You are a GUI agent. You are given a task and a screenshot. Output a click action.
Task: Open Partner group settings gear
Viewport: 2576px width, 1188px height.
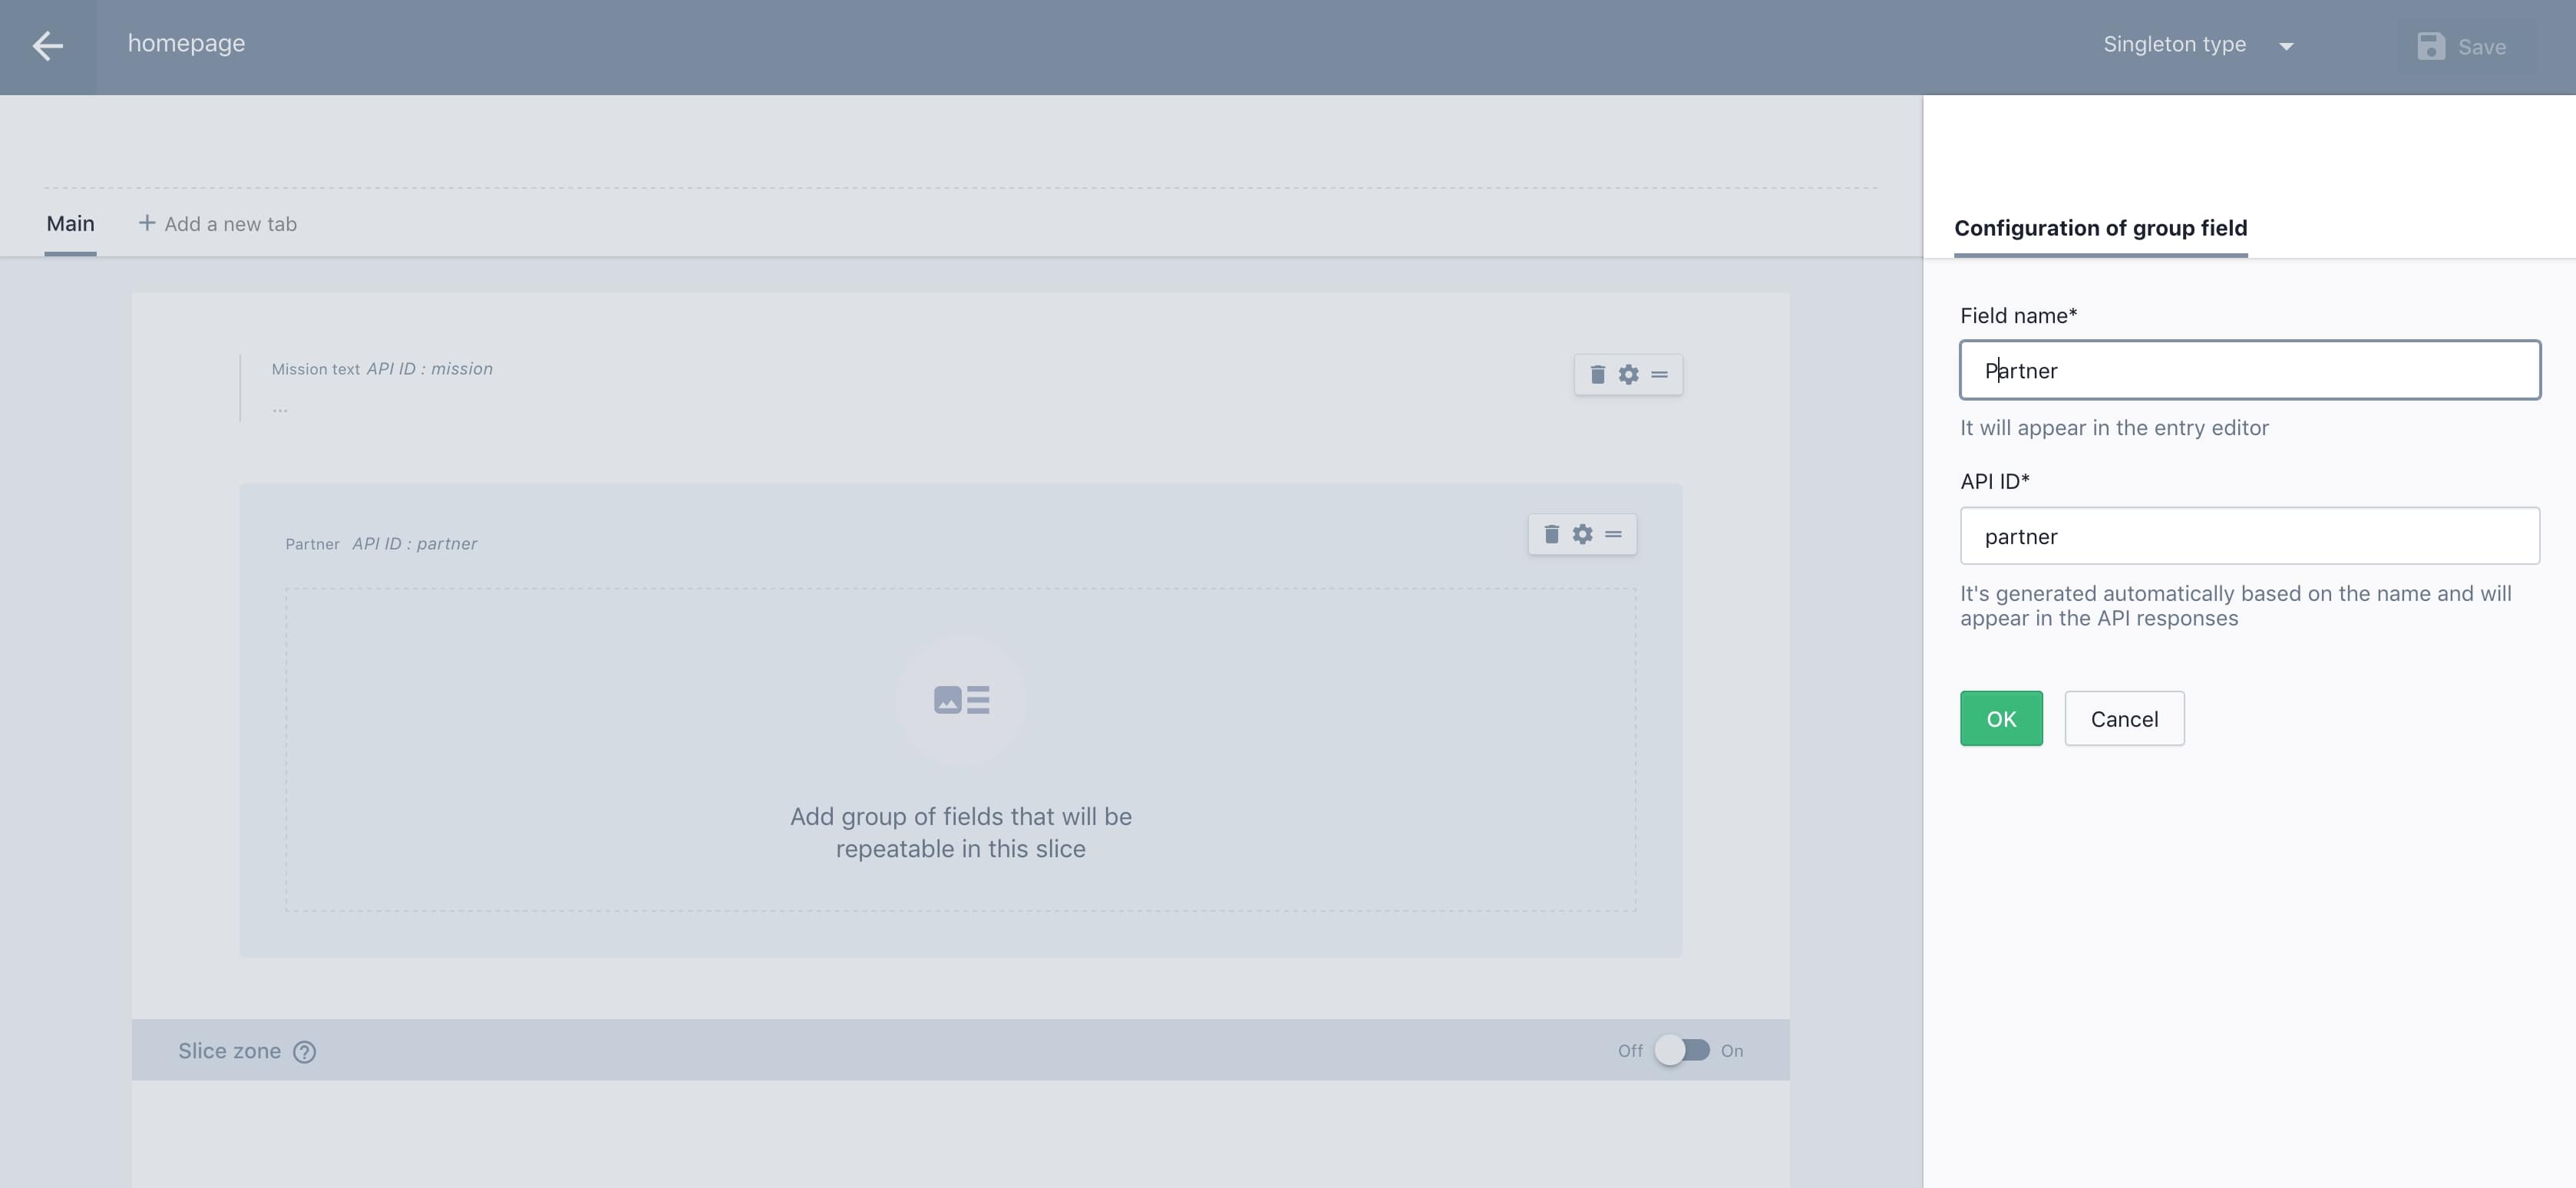[x=1582, y=534]
